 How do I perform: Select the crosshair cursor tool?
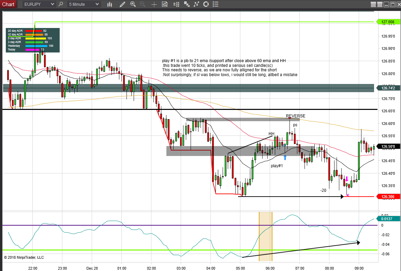pyautogui.click(x=154, y=4)
